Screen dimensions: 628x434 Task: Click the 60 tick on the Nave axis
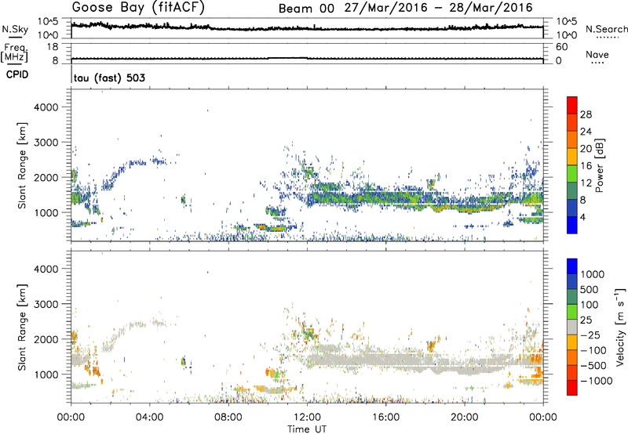pyautogui.click(x=561, y=47)
